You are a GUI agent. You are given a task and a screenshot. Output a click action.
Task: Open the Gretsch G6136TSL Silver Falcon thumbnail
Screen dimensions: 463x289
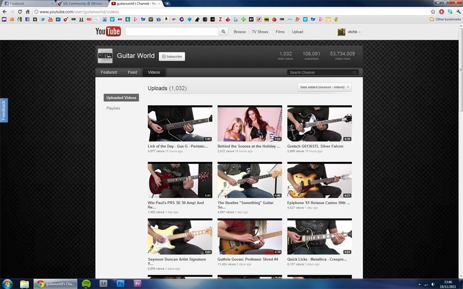coord(319,123)
